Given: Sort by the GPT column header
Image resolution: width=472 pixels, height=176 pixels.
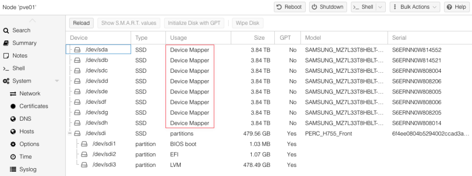Looking at the screenshot, I should (288, 38).
